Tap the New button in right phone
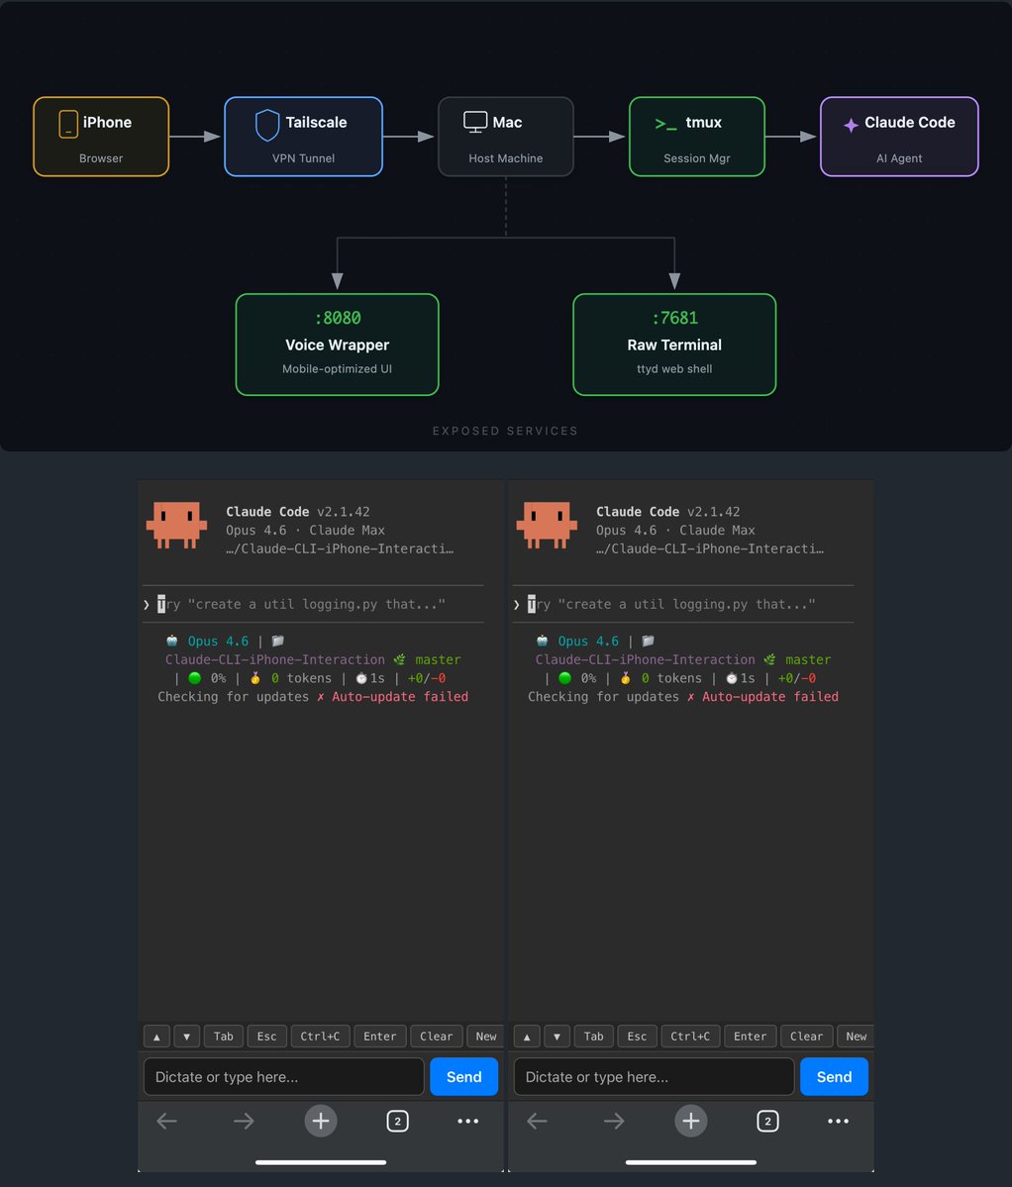The width and height of the screenshot is (1012, 1187). (857, 1037)
